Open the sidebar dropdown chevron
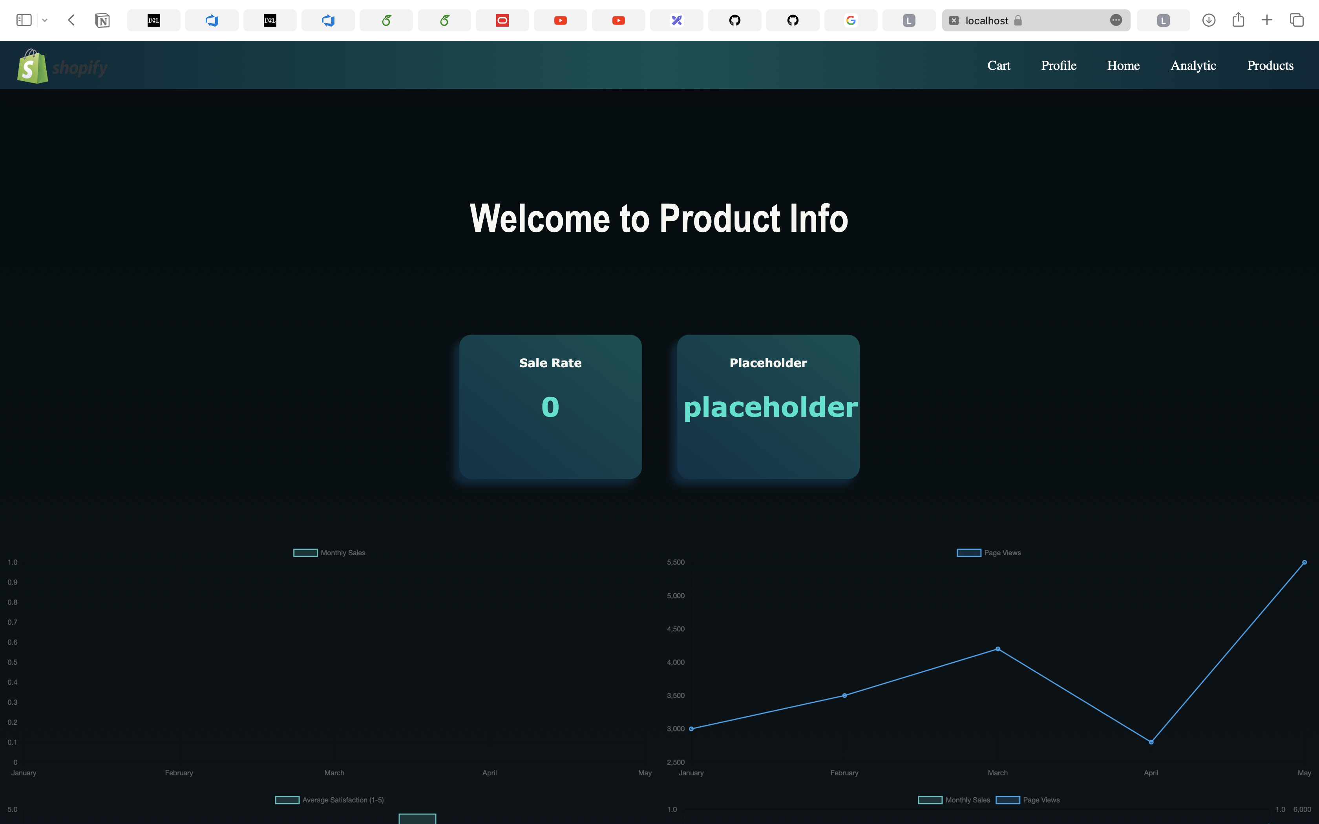The height and width of the screenshot is (824, 1319). point(45,20)
